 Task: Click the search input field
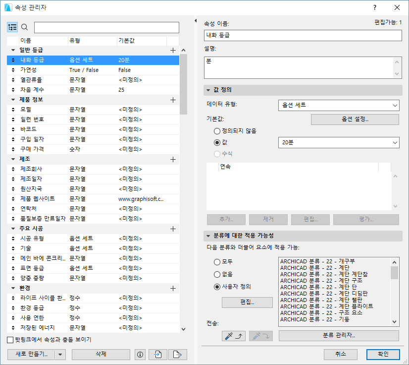[x=106, y=27]
